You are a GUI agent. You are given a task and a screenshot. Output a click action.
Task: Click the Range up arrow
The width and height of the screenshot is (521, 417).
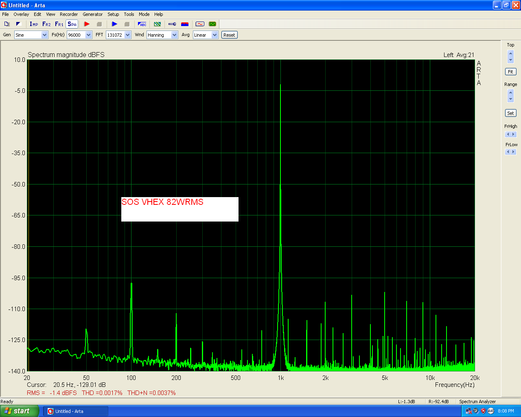tap(511, 92)
